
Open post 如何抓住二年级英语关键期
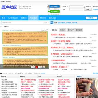[x=61, y=41]
